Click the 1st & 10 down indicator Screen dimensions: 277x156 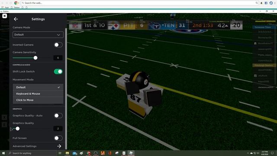click(x=95, y=26)
